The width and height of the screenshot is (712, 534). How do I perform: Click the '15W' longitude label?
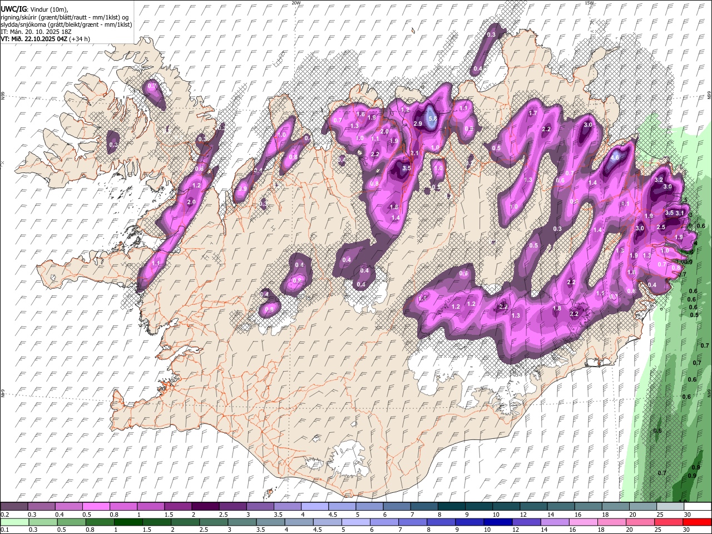[589, 3]
